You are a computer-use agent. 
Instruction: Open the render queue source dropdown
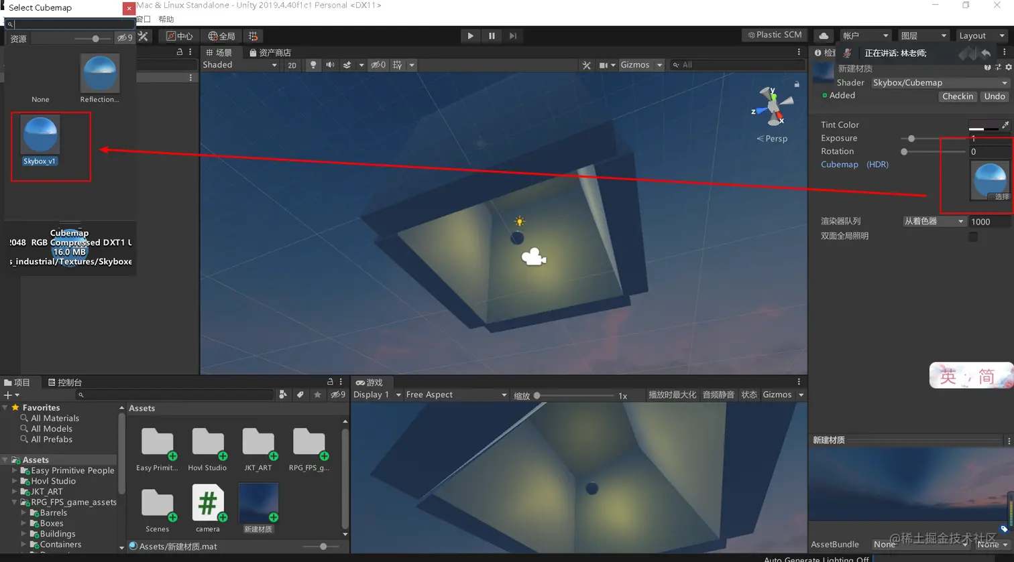934,221
